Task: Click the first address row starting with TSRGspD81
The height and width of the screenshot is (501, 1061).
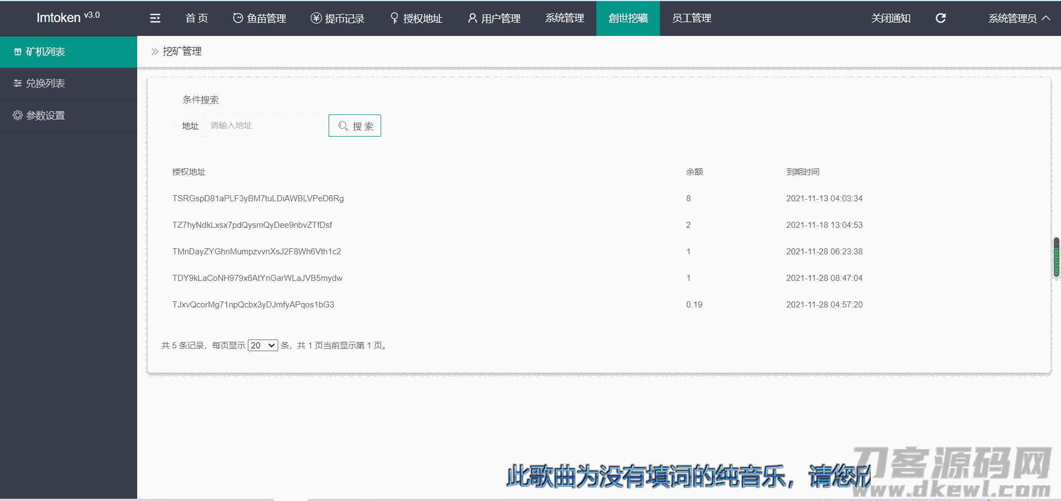Action: (x=258, y=199)
